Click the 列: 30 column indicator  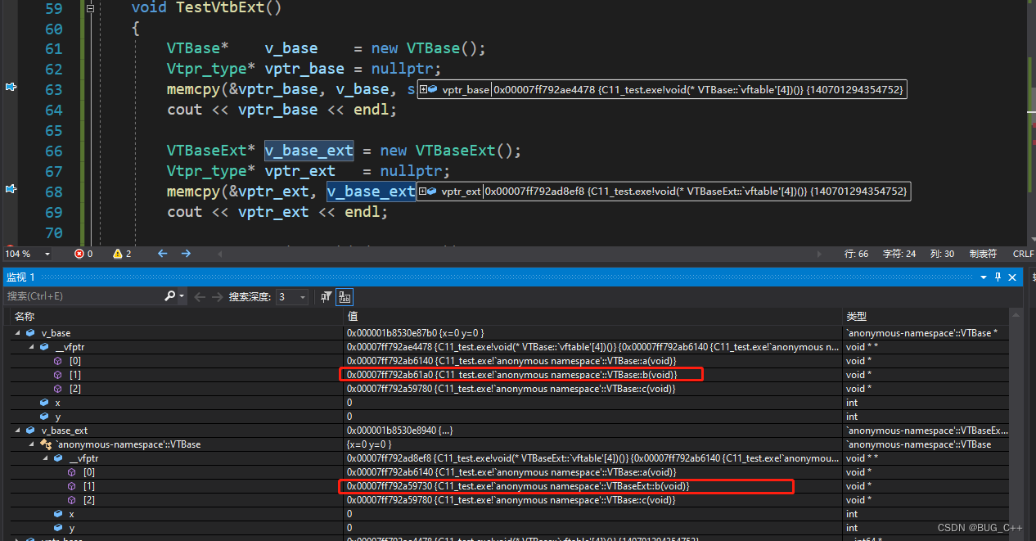[942, 254]
